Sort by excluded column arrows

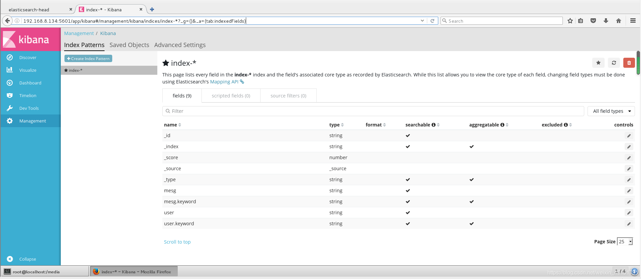(571, 125)
